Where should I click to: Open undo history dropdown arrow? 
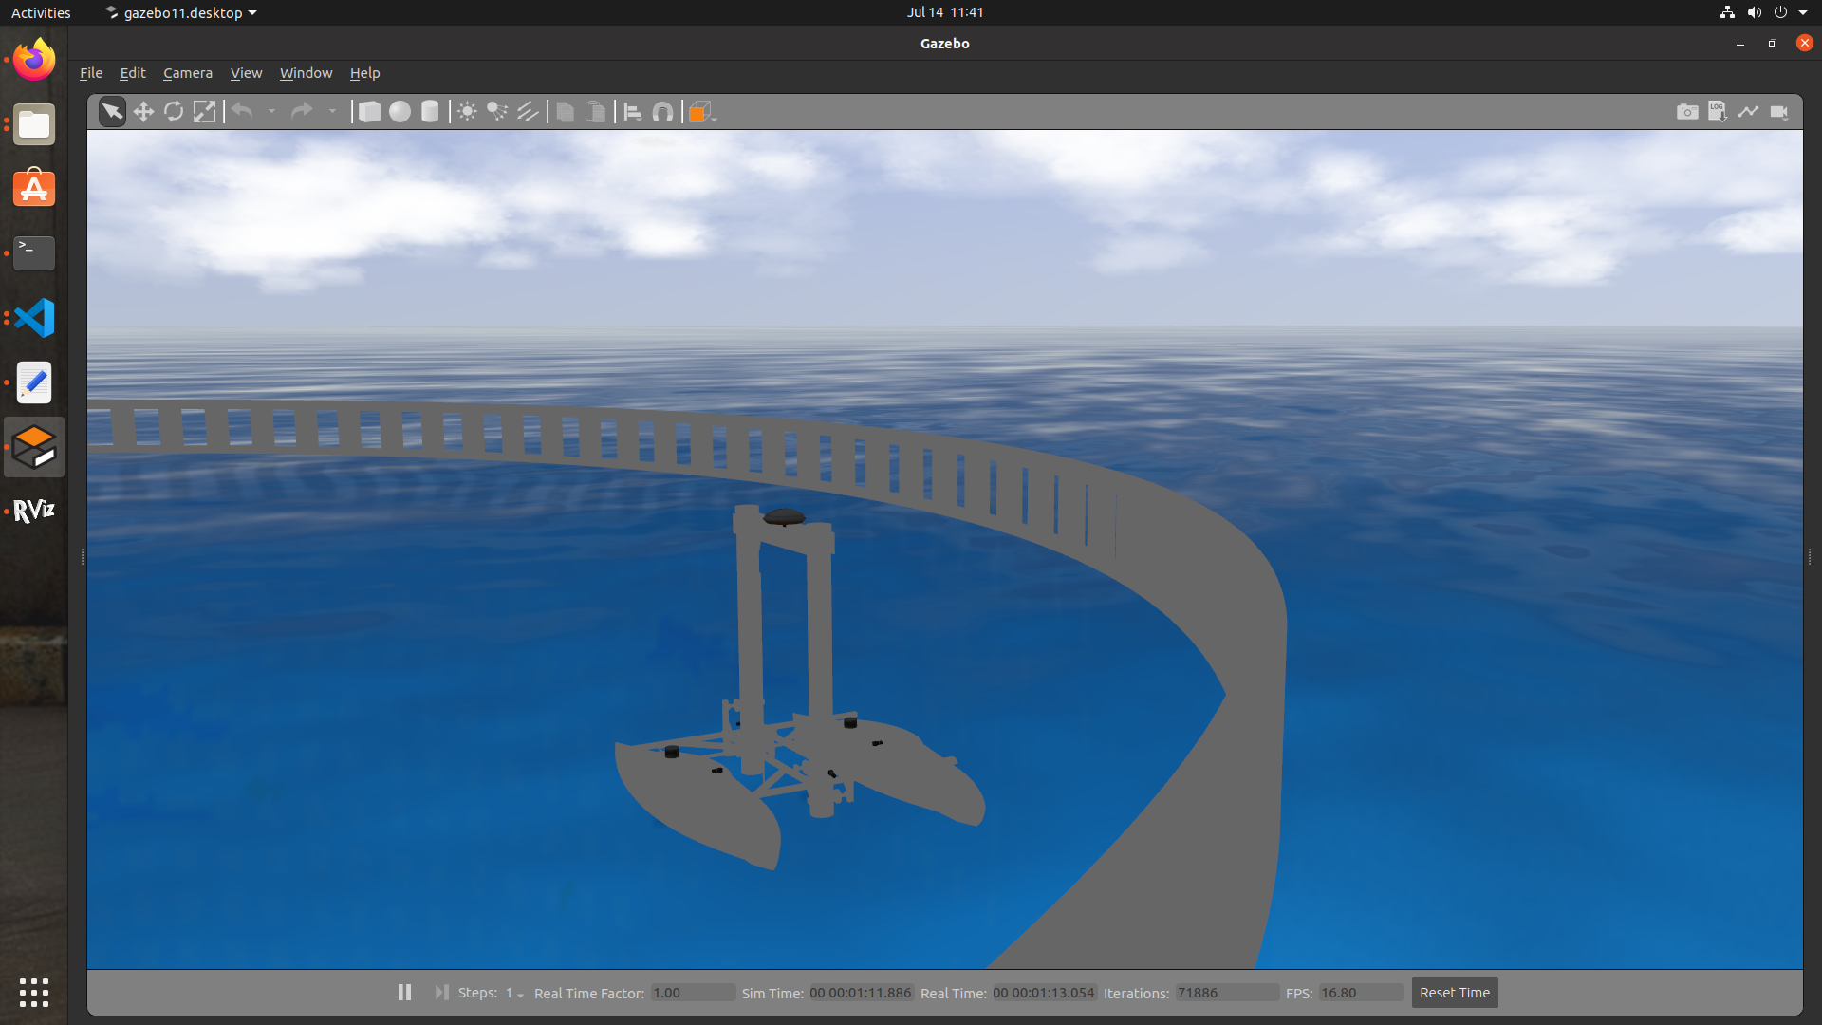[271, 112]
